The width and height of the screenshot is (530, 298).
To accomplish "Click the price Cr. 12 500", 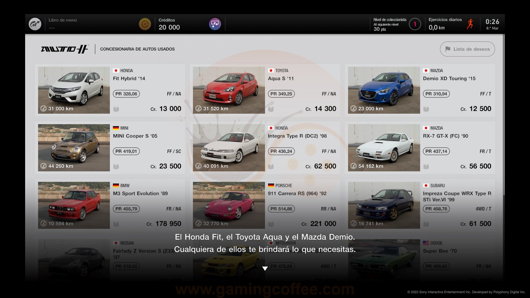I will (x=476, y=109).
